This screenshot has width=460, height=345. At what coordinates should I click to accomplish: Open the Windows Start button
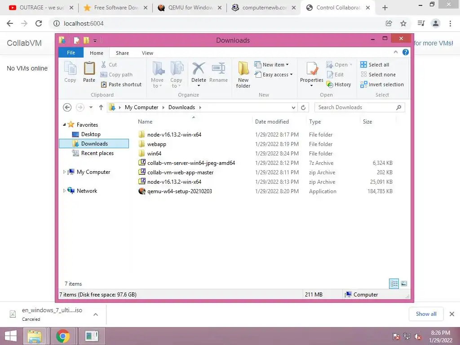point(11,336)
